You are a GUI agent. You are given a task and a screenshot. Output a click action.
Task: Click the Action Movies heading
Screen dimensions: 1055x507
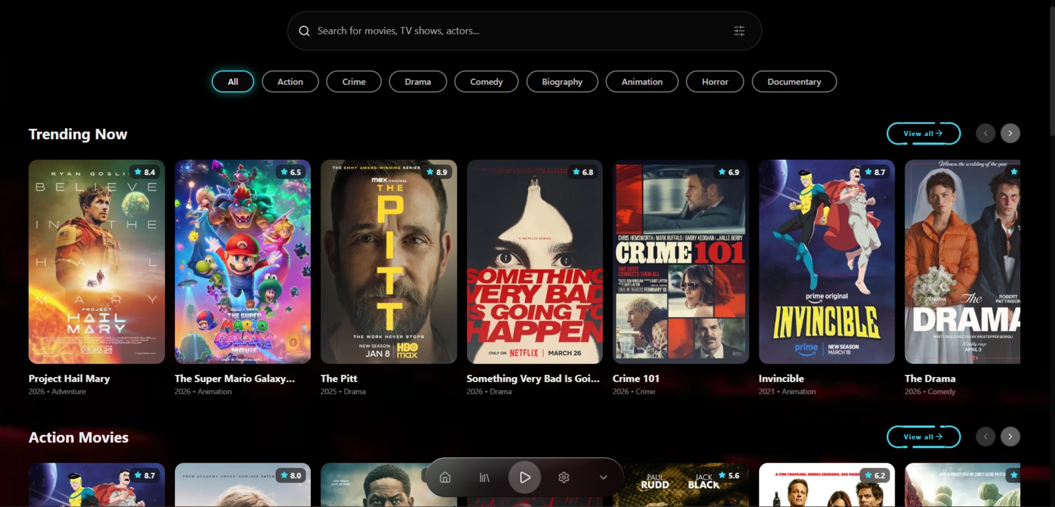pyautogui.click(x=79, y=437)
